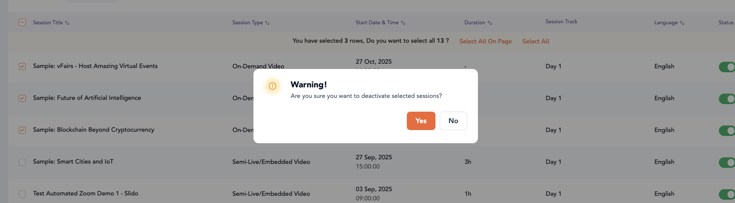The width and height of the screenshot is (735, 203).
Task: Toggle status switch for vFairs session
Action: [727, 67]
